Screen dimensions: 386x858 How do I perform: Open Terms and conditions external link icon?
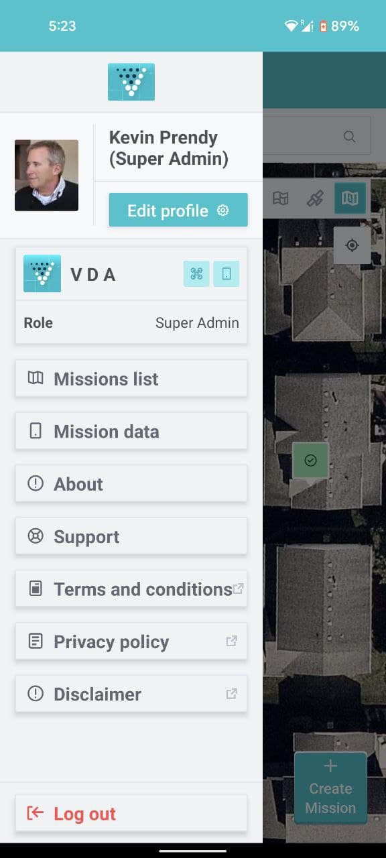(238, 589)
